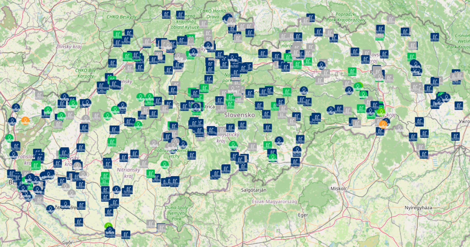470x247 pixels.
Task: Select the Duna-Ipoly Nemzeti Park label
Action: click(177, 213)
